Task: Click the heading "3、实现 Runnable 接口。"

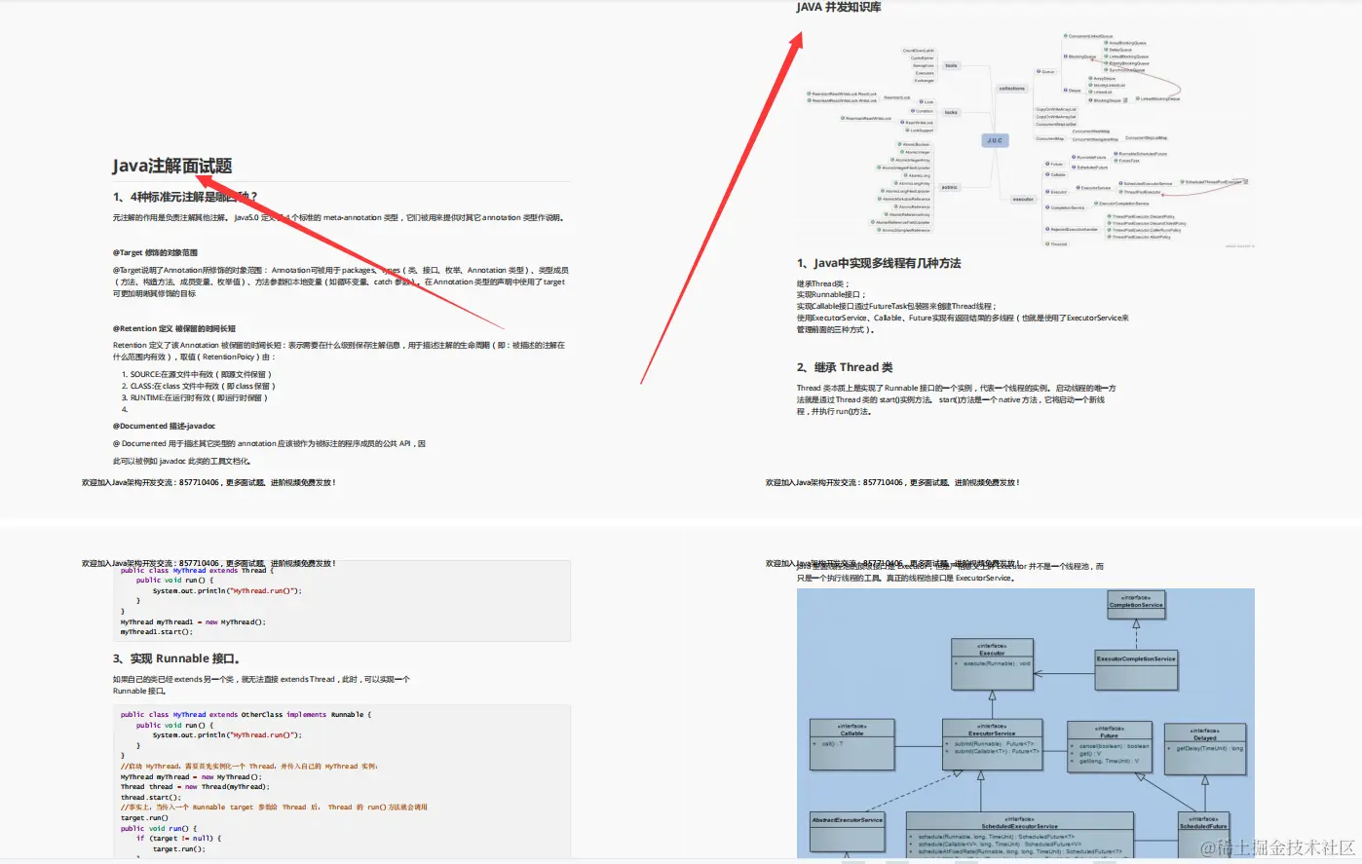Action: pos(176,658)
